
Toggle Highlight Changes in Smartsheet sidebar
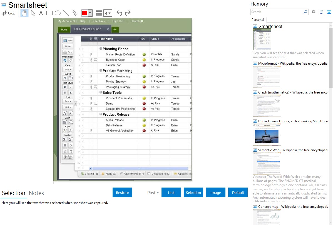[x=68, y=157]
